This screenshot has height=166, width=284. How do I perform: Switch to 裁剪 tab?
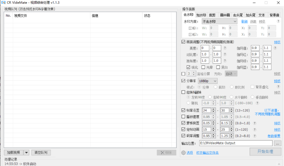[x=212, y=15]
